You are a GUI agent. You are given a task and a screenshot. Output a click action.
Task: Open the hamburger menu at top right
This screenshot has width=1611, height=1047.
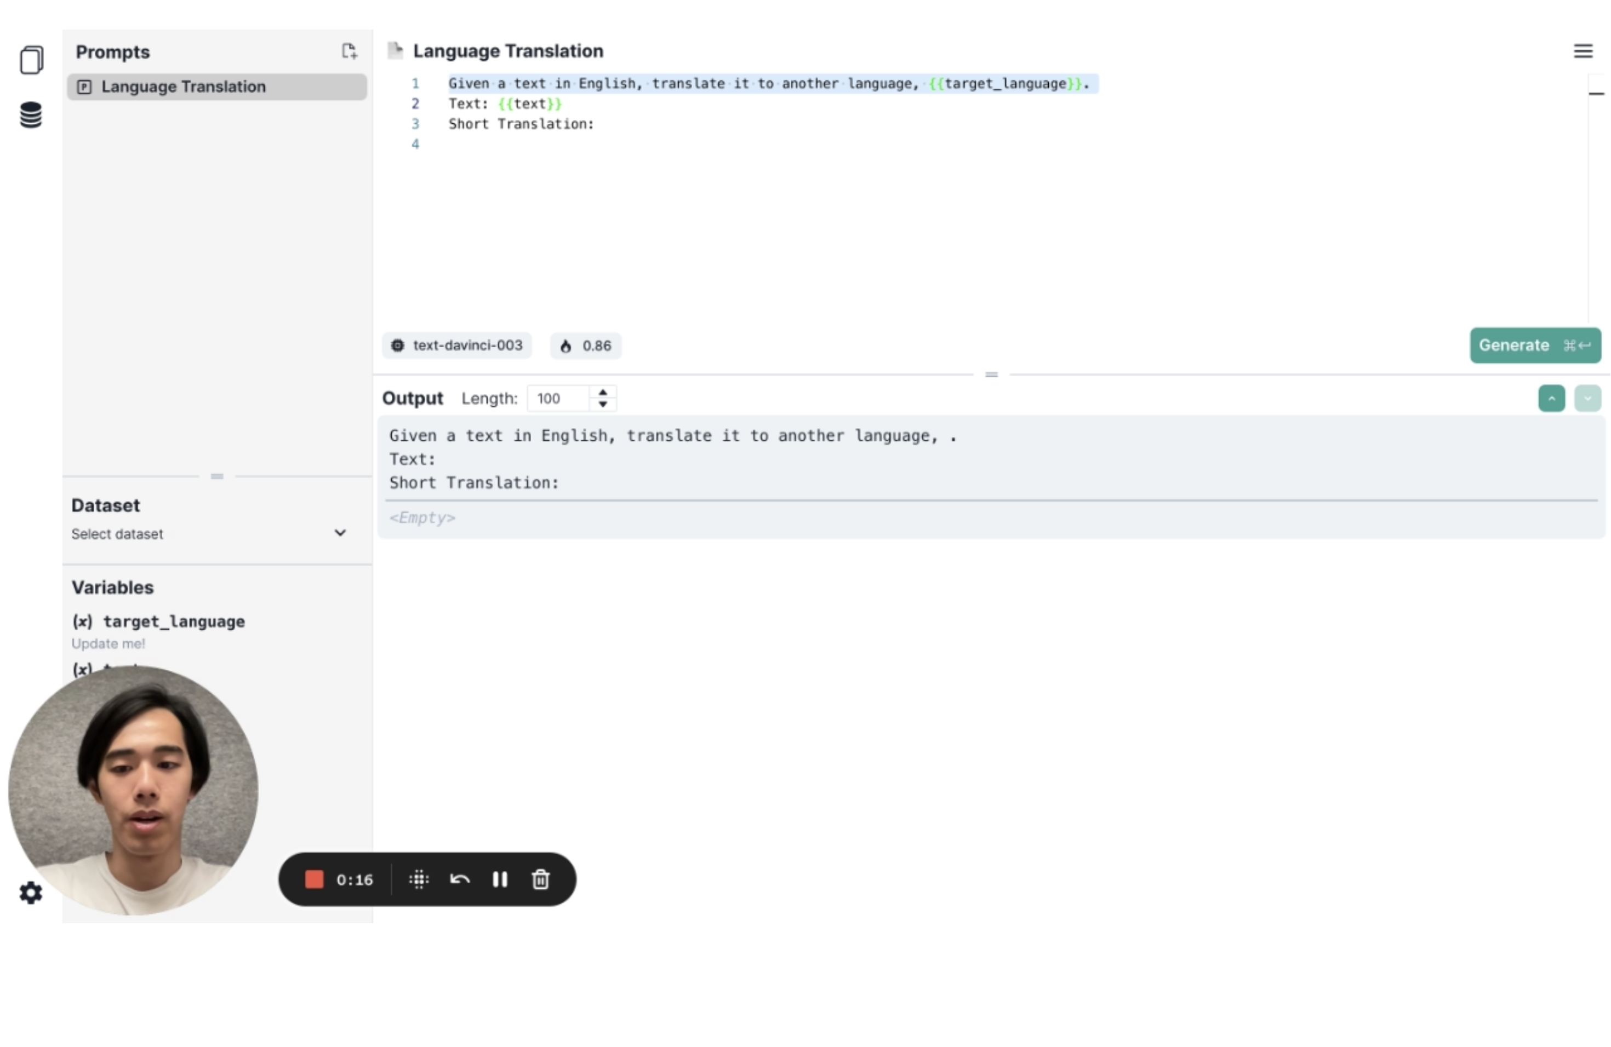click(1583, 51)
